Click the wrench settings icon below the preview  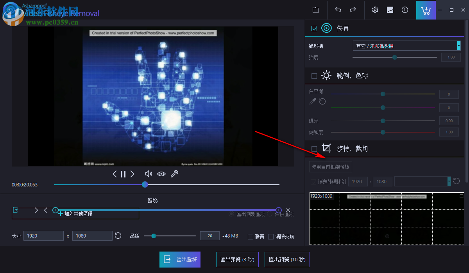point(174,174)
